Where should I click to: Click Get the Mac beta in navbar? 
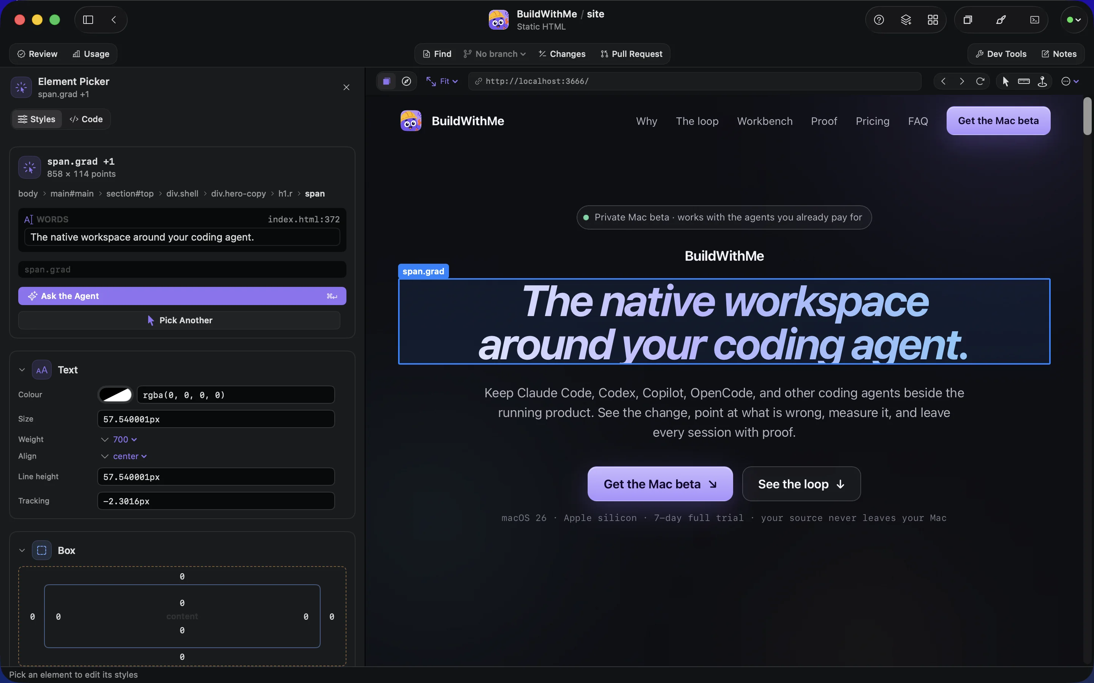coord(998,121)
